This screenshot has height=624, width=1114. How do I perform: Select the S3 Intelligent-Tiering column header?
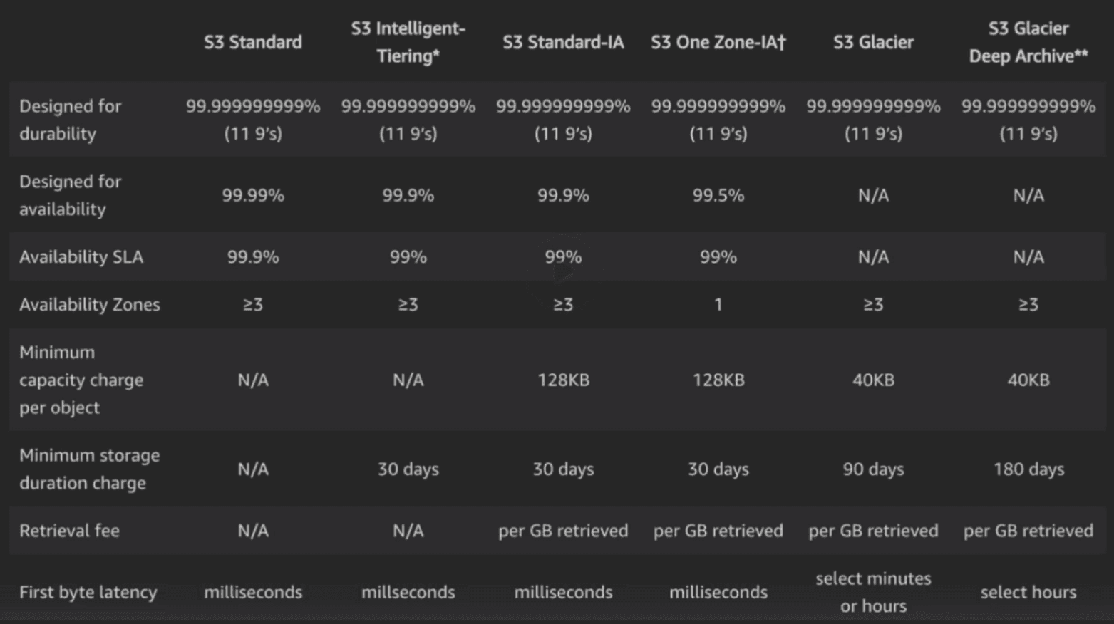tap(408, 42)
